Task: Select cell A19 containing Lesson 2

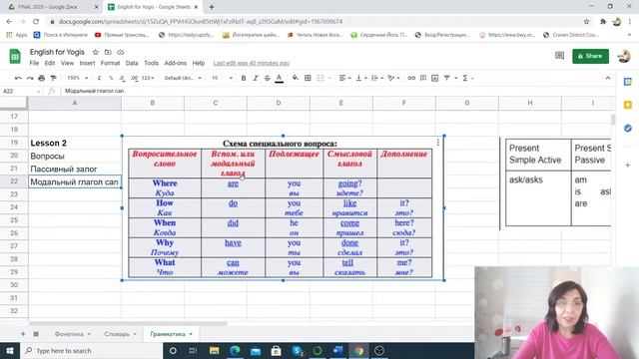Action: point(75,143)
